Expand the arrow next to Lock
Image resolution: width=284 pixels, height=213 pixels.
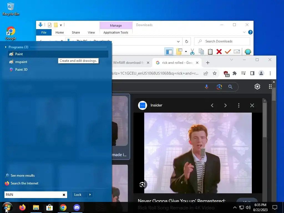click(90, 195)
